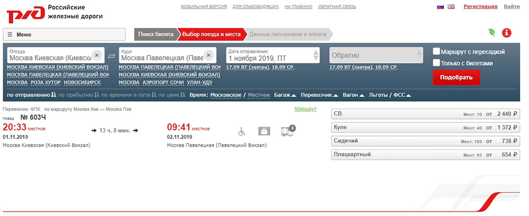Image resolution: width=529 pixels, height=216 pixels.
Task: Clear the Откуда station field
Action: point(96,55)
